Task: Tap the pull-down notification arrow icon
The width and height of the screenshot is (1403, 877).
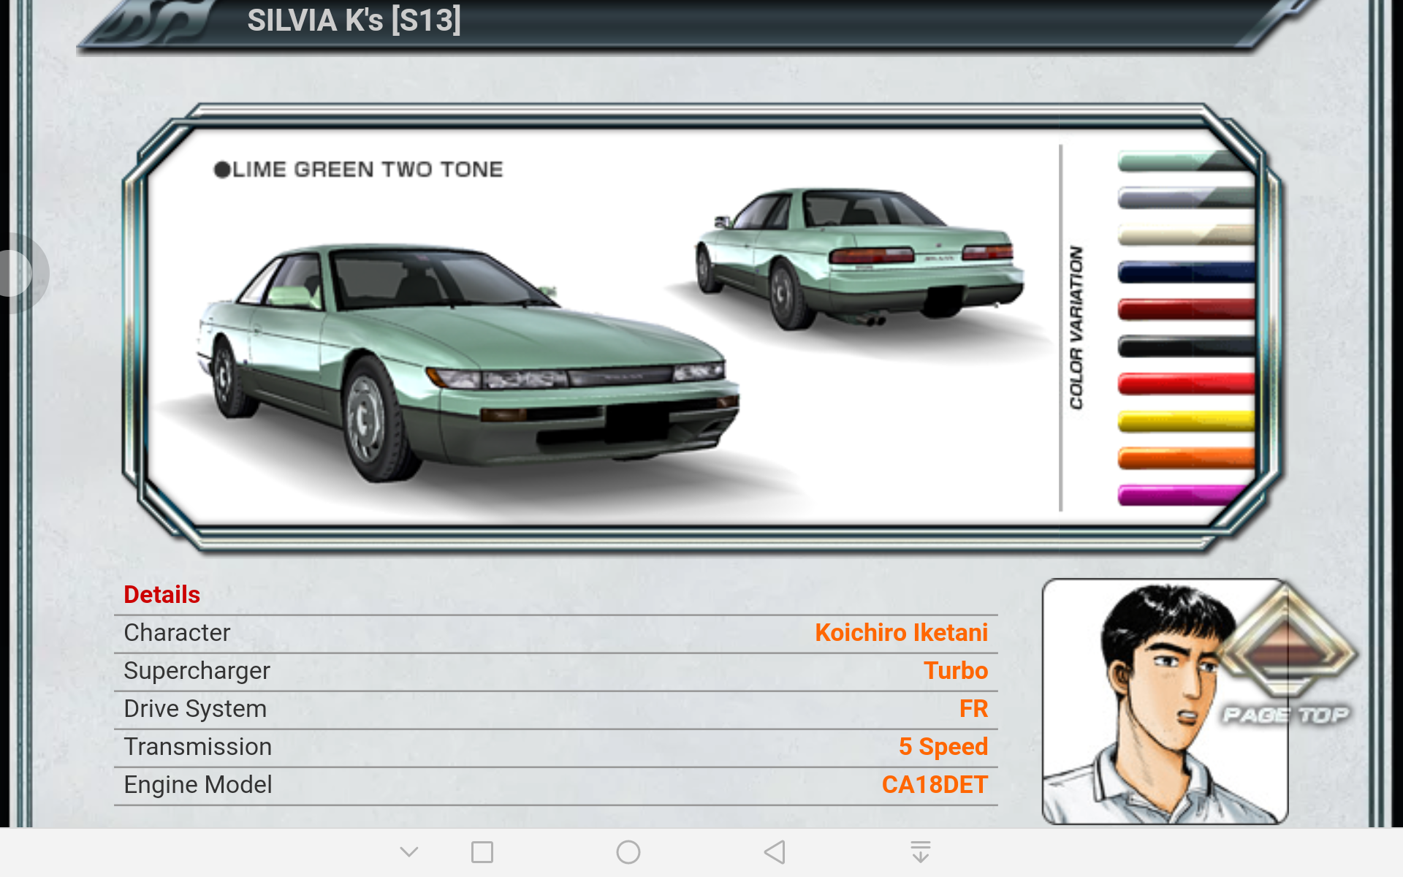Action: (x=921, y=852)
